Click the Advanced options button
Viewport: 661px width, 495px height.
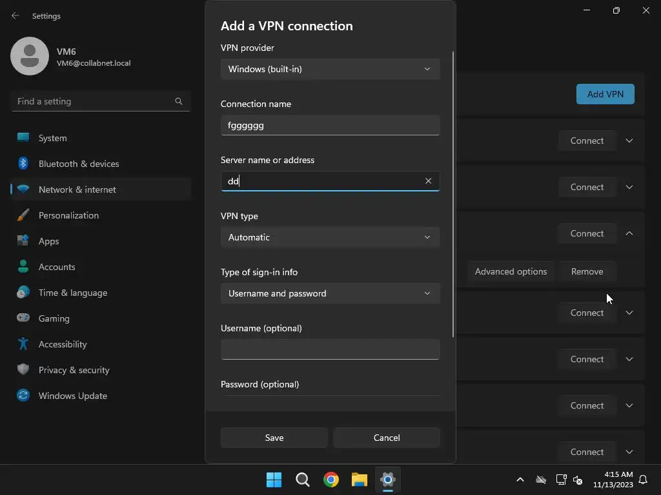point(511,271)
